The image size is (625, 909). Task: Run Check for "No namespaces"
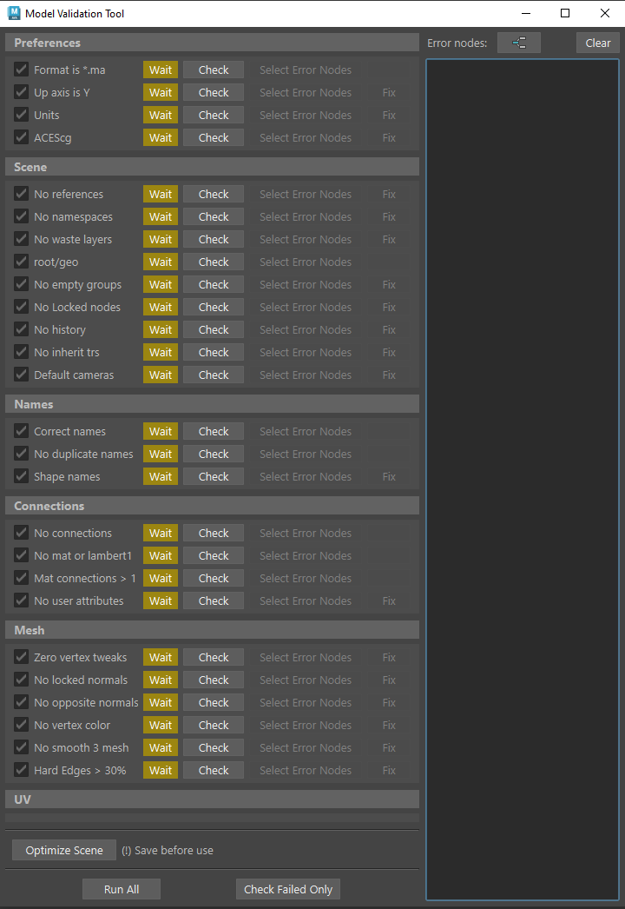(214, 217)
